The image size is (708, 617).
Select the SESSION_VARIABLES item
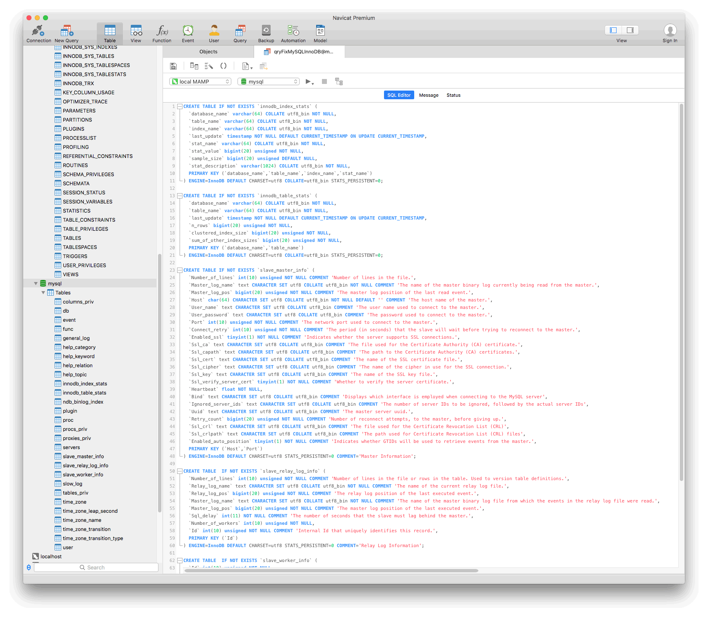[x=87, y=202]
